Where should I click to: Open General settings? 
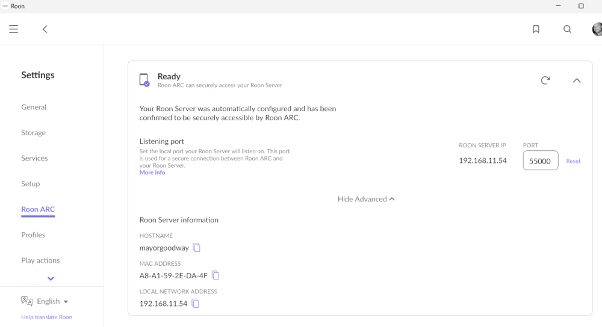(x=34, y=107)
